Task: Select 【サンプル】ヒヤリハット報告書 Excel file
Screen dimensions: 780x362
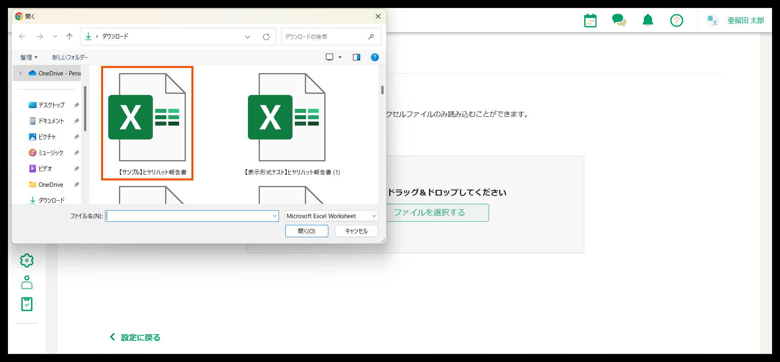Action: point(147,123)
